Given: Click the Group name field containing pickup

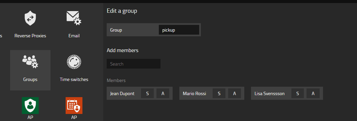Looking at the screenshot, I should click(179, 30).
